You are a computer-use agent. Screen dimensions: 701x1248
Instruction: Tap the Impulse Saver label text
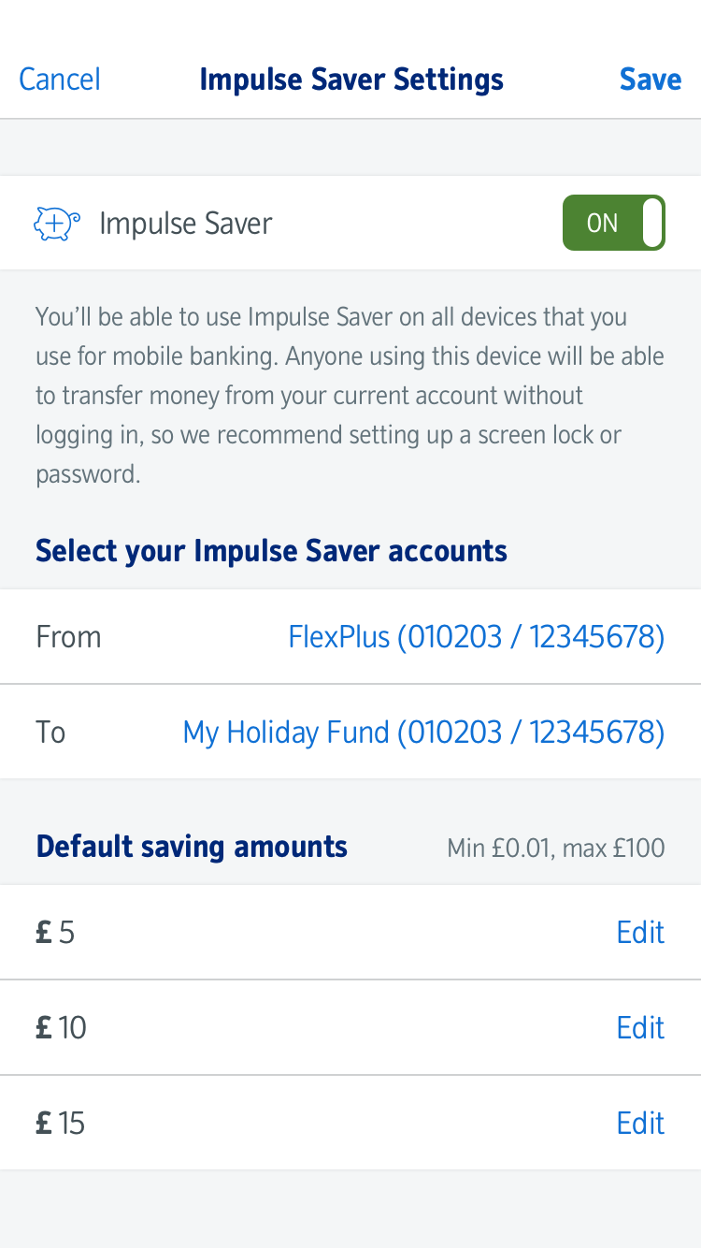coord(185,224)
